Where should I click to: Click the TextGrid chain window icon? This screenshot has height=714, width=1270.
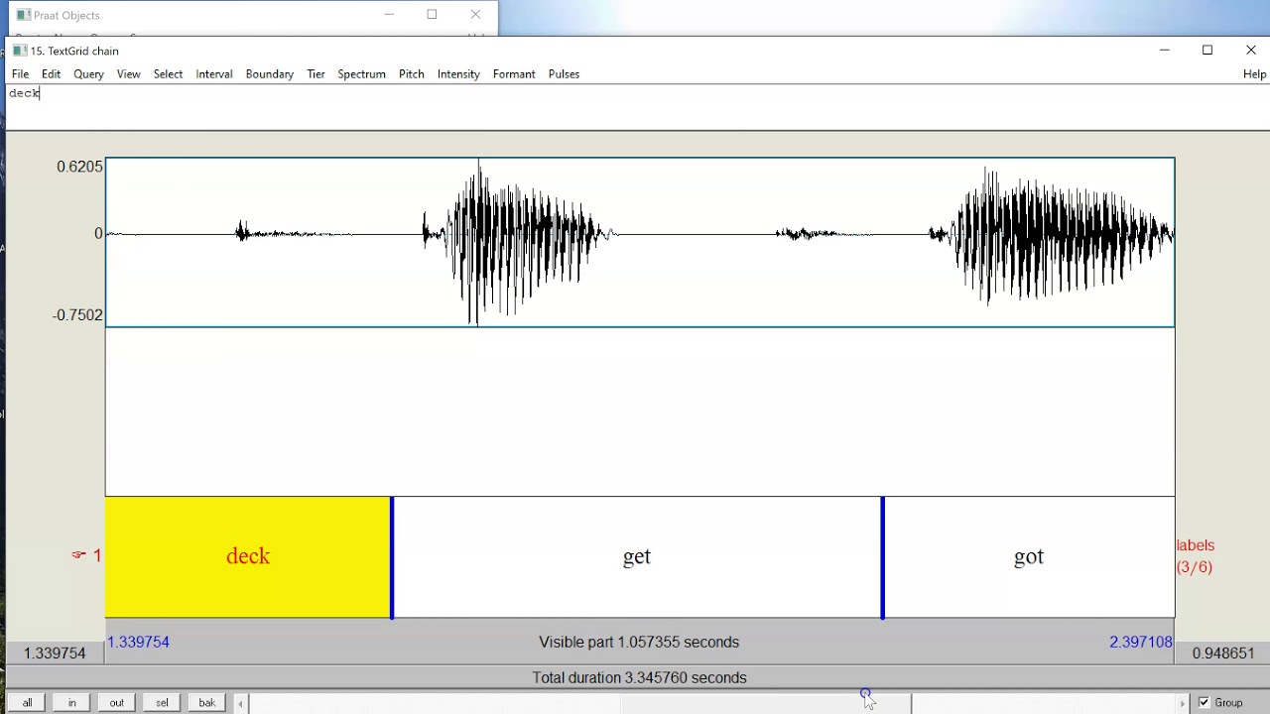[20, 51]
